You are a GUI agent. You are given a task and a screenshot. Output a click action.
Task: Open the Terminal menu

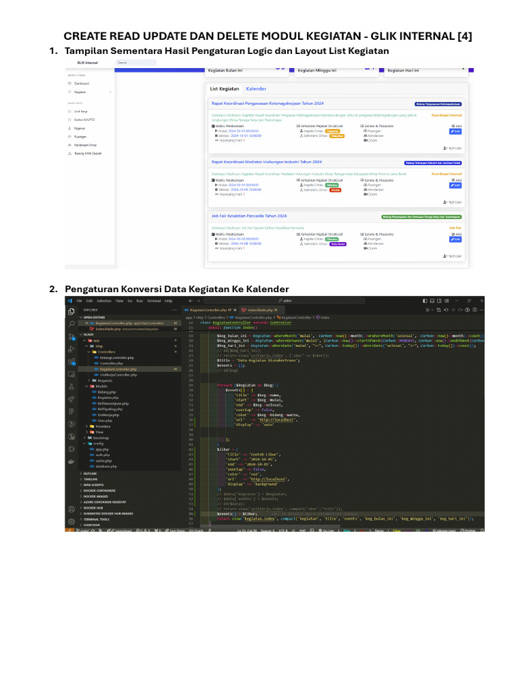tap(154, 300)
